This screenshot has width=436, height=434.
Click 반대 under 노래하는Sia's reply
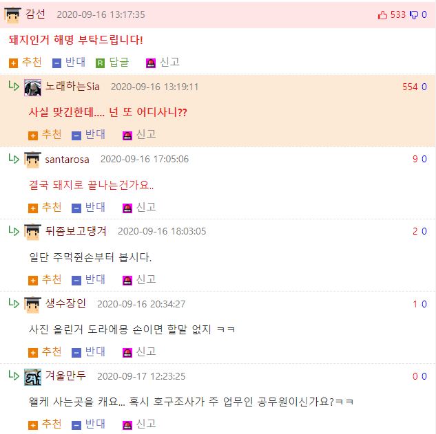(x=95, y=134)
